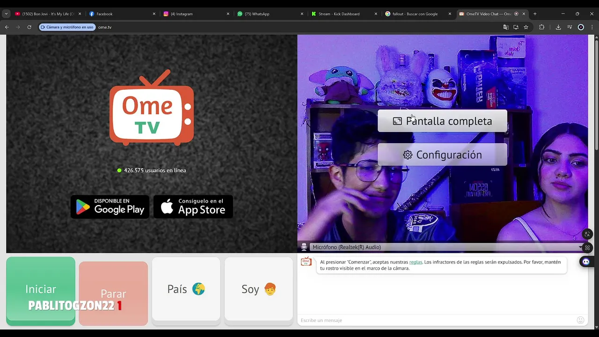
Task: Click the browser profile avatar
Action: pyautogui.click(x=581, y=27)
